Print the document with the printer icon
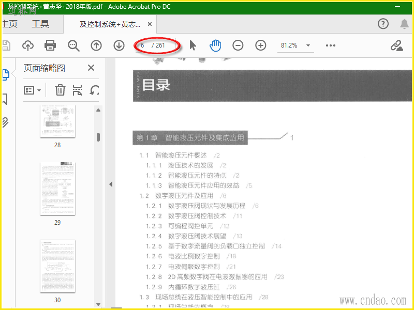The width and height of the screenshot is (414, 310). pos(50,45)
